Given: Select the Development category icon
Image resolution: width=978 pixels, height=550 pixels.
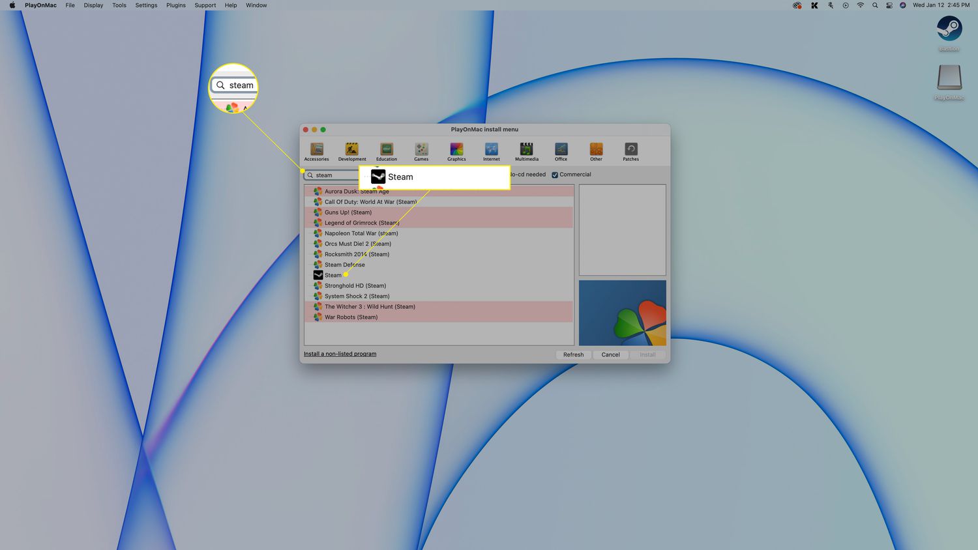Looking at the screenshot, I should point(351,151).
